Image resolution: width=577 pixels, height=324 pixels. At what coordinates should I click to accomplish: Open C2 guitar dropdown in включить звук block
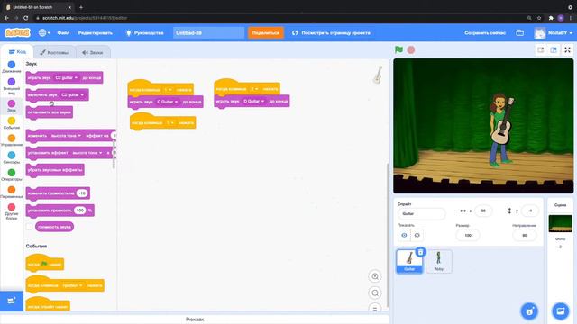72,94
